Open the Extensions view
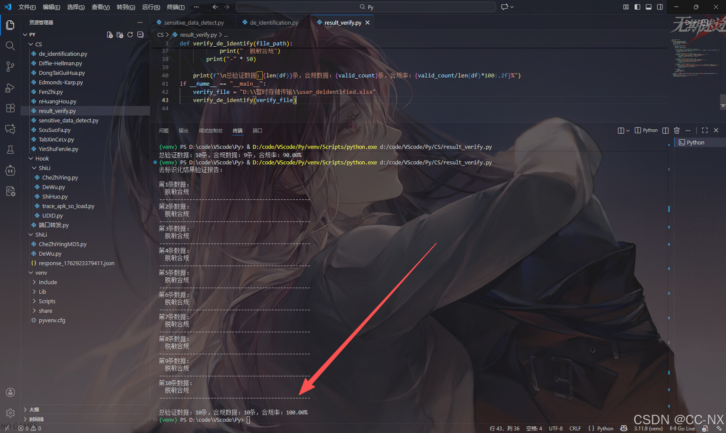 [10, 108]
